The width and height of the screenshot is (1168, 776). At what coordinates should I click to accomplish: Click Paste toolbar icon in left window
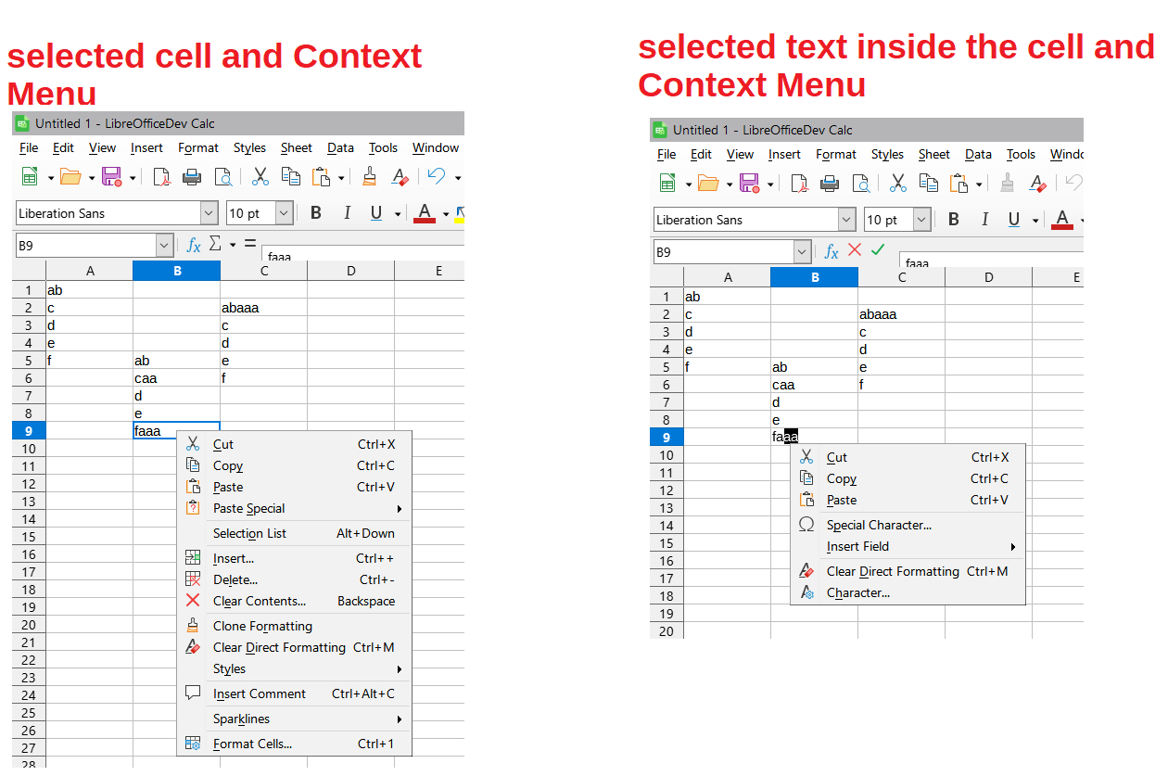pos(322,176)
